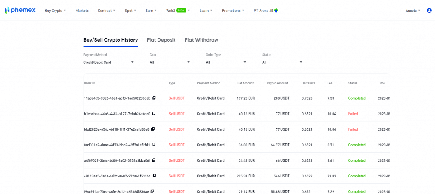Open the Buy Crypto menu
The height and width of the screenshot is (194, 435).
pyautogui.click(x=55, y=11)
